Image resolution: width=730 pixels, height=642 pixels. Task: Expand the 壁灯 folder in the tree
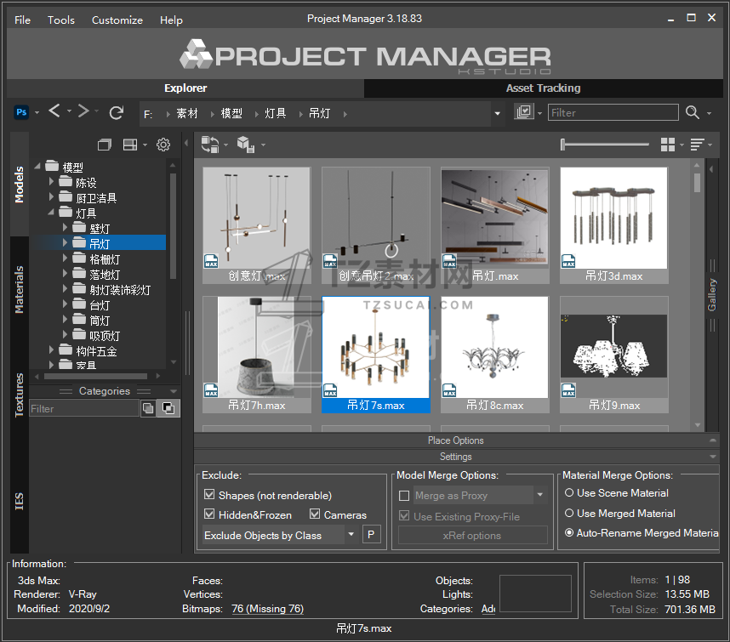(x=66, y=228)
